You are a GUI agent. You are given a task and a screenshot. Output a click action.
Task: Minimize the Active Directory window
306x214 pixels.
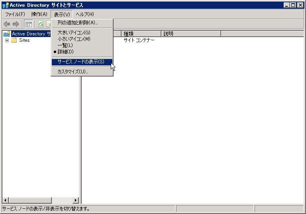[286, 5]
